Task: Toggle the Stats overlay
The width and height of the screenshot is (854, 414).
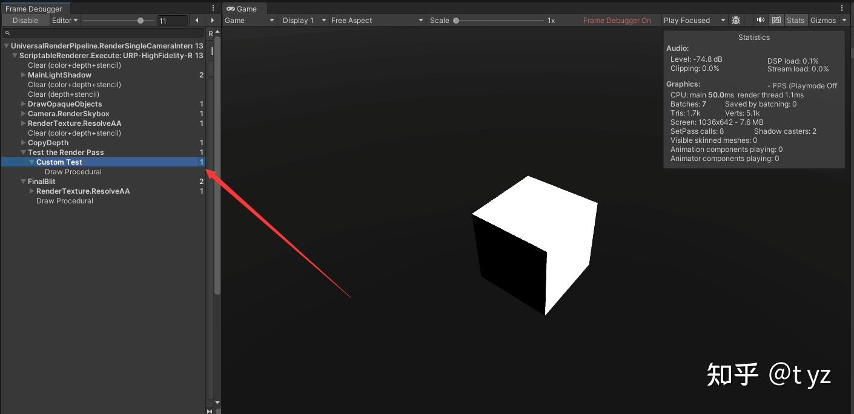Action: pyautogui.click(x=795, y=20)
